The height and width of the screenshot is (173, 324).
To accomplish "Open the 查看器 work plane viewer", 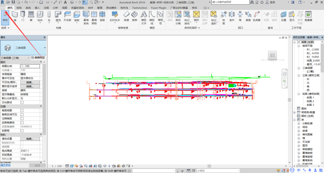I will pyautogui.click(x=308, y=16).
